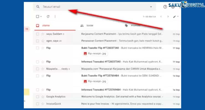This screenshot has height=110, width=205.
Task: Open 'Informasi Transaksi #FT26037340' subject
Action: [101, 62]
